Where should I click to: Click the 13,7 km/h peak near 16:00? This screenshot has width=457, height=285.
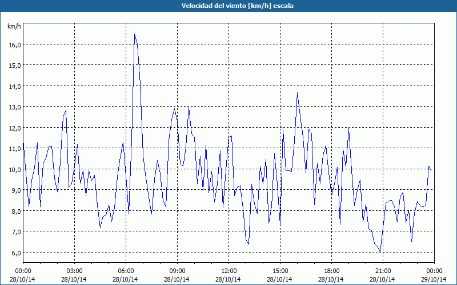tap(297, 93)
